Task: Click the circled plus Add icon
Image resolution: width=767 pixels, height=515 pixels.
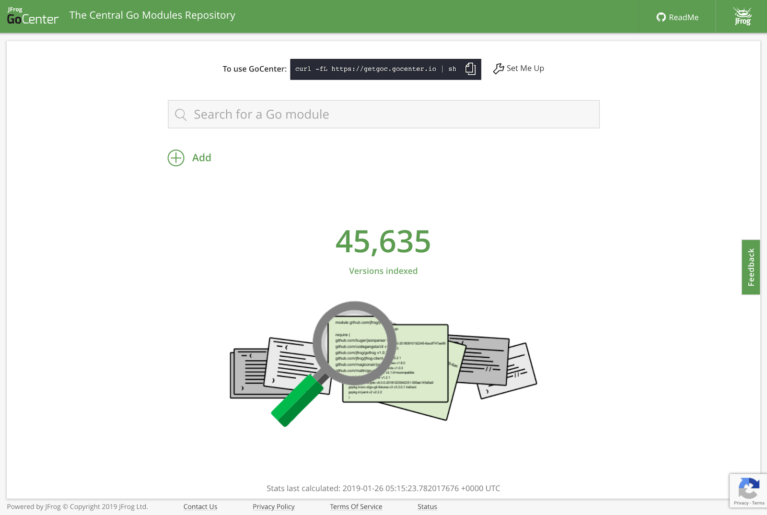Action: click(x=176, y=158)
